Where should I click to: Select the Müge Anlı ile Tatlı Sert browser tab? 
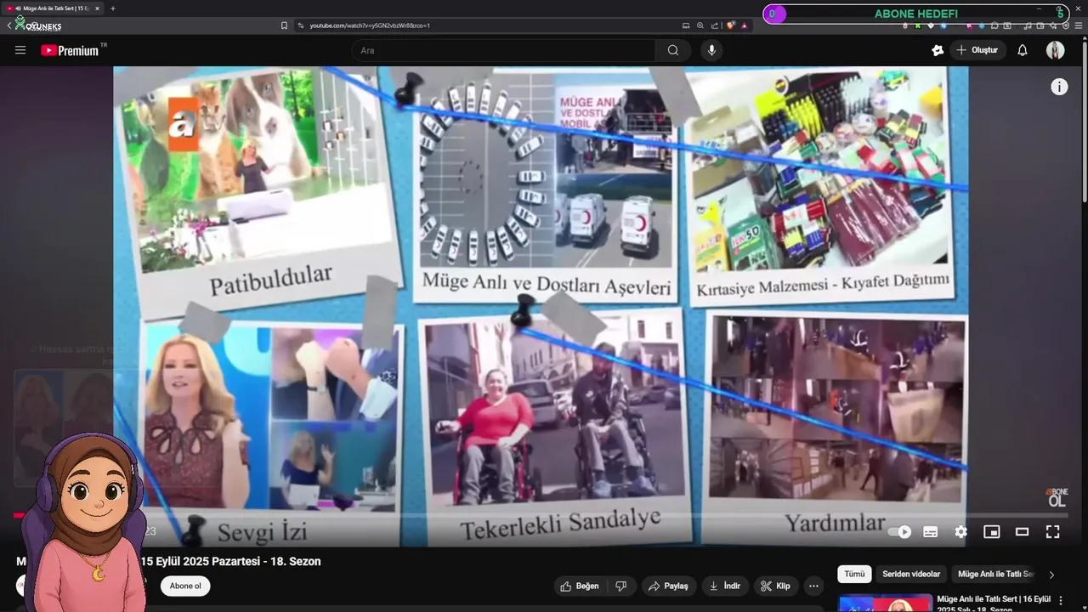(54, 8)
